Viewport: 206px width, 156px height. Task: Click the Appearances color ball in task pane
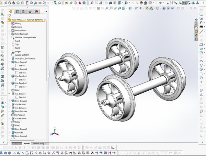point(196,34)
